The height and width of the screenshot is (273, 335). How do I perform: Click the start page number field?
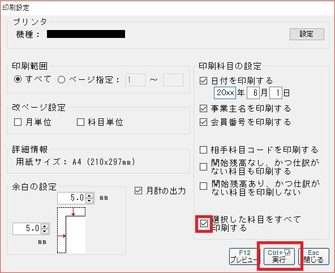pyautogui.click(x=135, y=80)
